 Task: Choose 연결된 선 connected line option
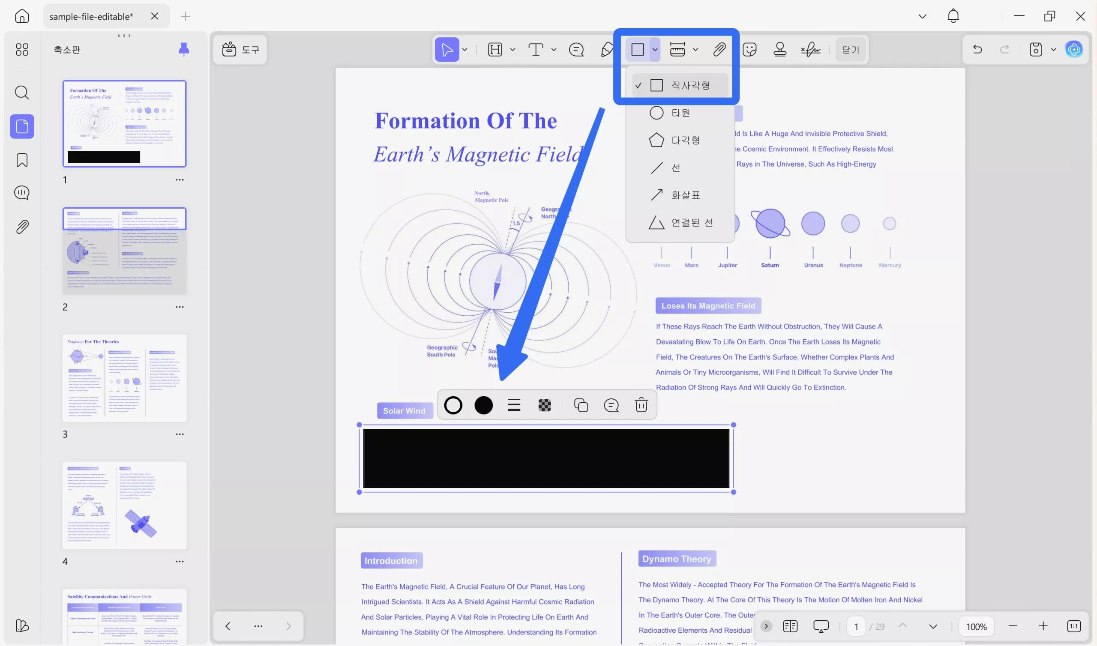680,222
